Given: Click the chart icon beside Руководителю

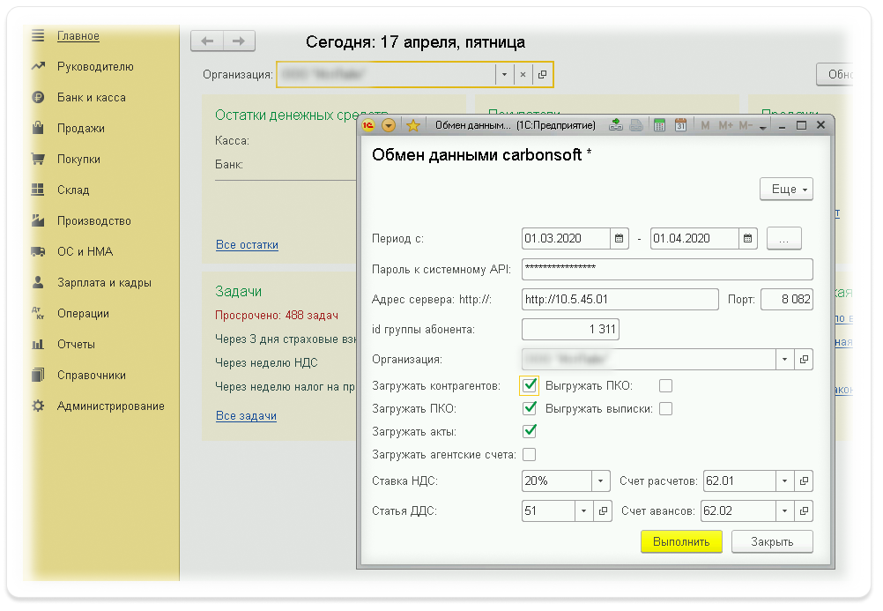Looking at the screenshot, I should pos(38,66).
